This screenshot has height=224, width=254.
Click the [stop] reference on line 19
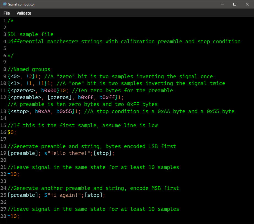tap(103, 153)
